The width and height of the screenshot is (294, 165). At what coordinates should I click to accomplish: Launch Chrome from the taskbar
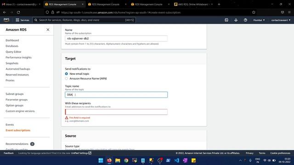coord(126,160)
